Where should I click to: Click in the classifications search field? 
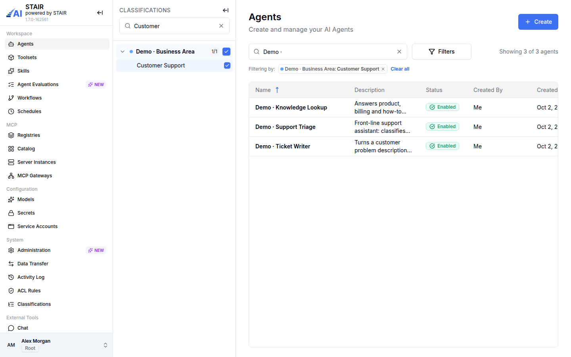pos(174,26)
